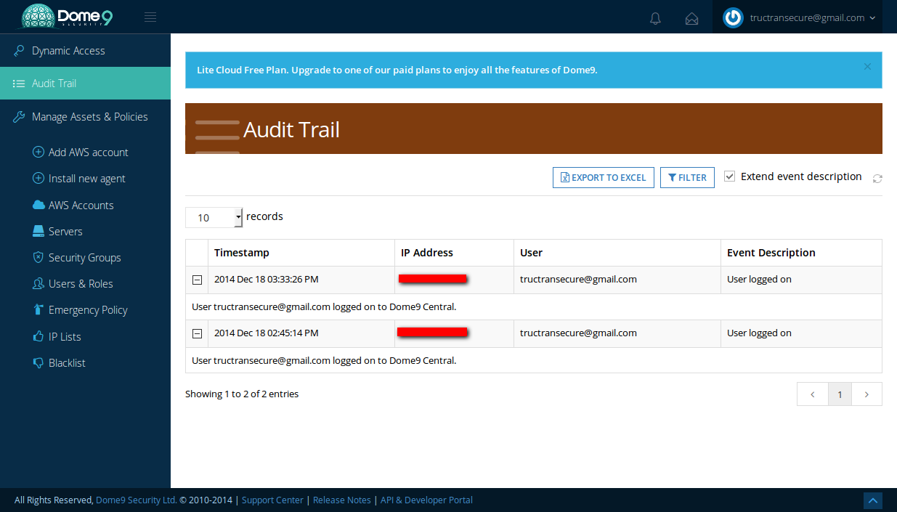Collapse the 02:45:14 PM audit entry

pos(197,333)
